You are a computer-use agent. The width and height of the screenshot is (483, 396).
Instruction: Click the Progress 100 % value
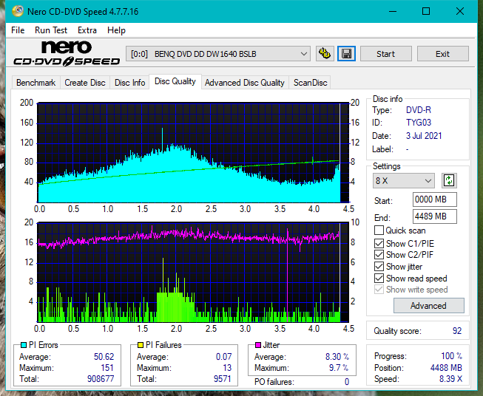point(452,355)
